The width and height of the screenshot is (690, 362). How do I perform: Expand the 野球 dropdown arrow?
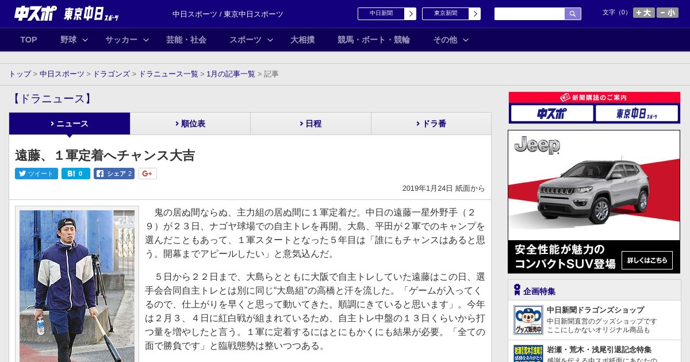85,40
